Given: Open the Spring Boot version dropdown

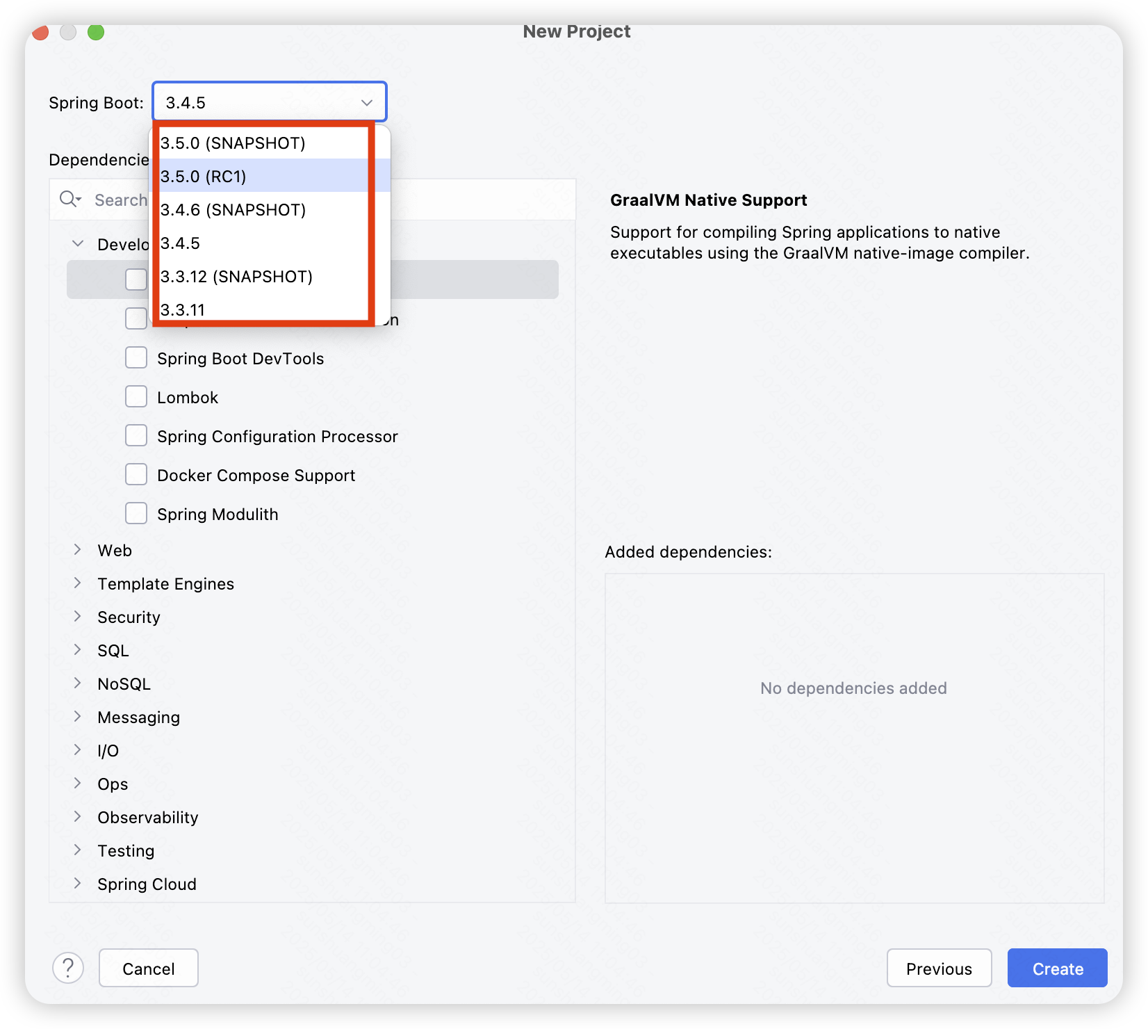Looking at the screenshot, I should tap(269, 102).
